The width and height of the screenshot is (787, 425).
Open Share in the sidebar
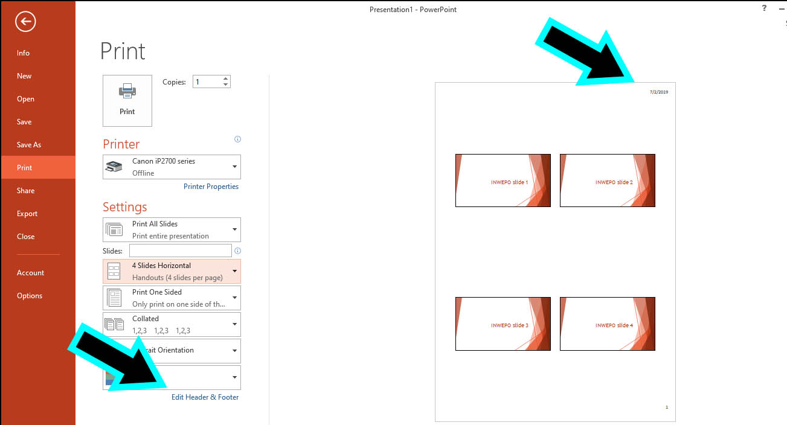pyautogui.click(x=37, y=190)
